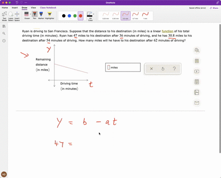Click the sync icon in title bar
Screen dimensions: 221x178
[x=218, y=3]
